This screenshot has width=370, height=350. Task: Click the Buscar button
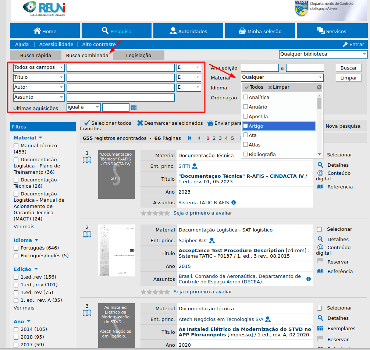[x=349, y=68]
